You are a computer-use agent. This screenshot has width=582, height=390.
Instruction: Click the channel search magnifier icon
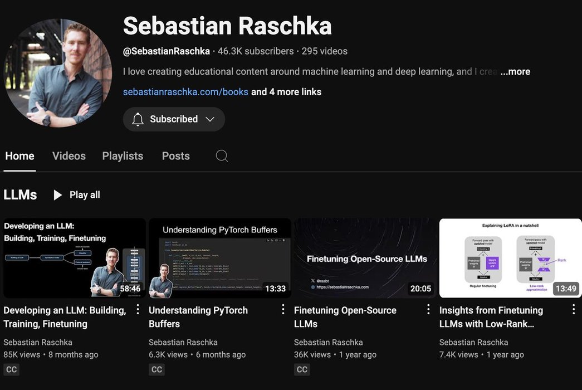tap(222, 156)
